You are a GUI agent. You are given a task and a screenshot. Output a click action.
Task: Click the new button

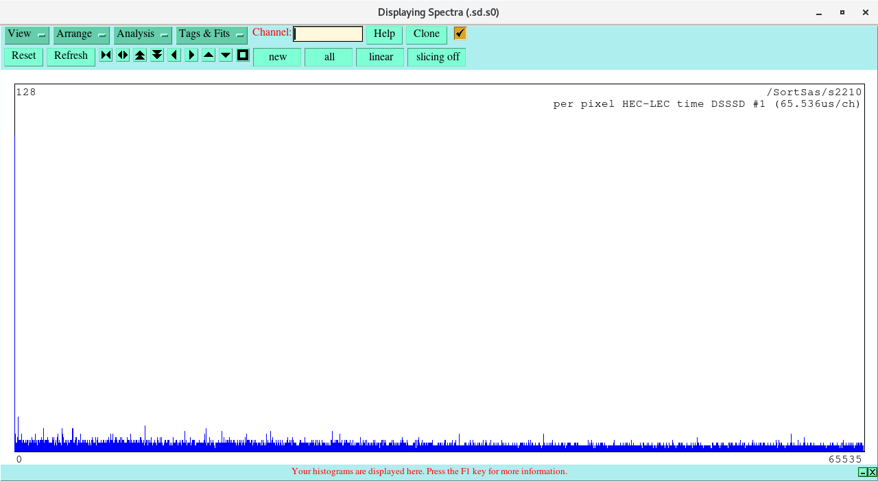click(277, 57)
